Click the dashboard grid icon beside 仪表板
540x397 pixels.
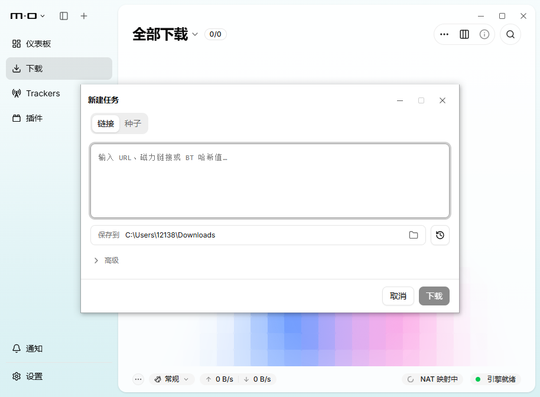click(17, 44)
